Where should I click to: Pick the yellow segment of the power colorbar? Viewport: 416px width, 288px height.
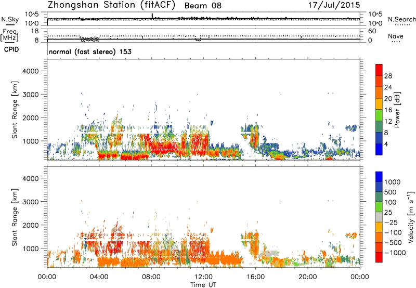click(x=379, y=103)
